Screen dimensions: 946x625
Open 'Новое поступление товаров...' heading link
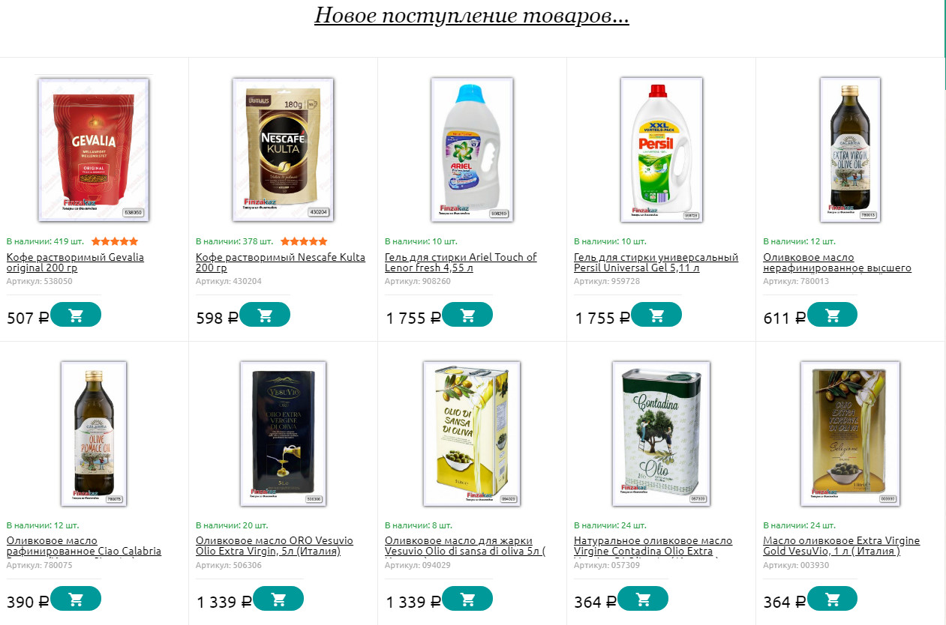point(472,15)
